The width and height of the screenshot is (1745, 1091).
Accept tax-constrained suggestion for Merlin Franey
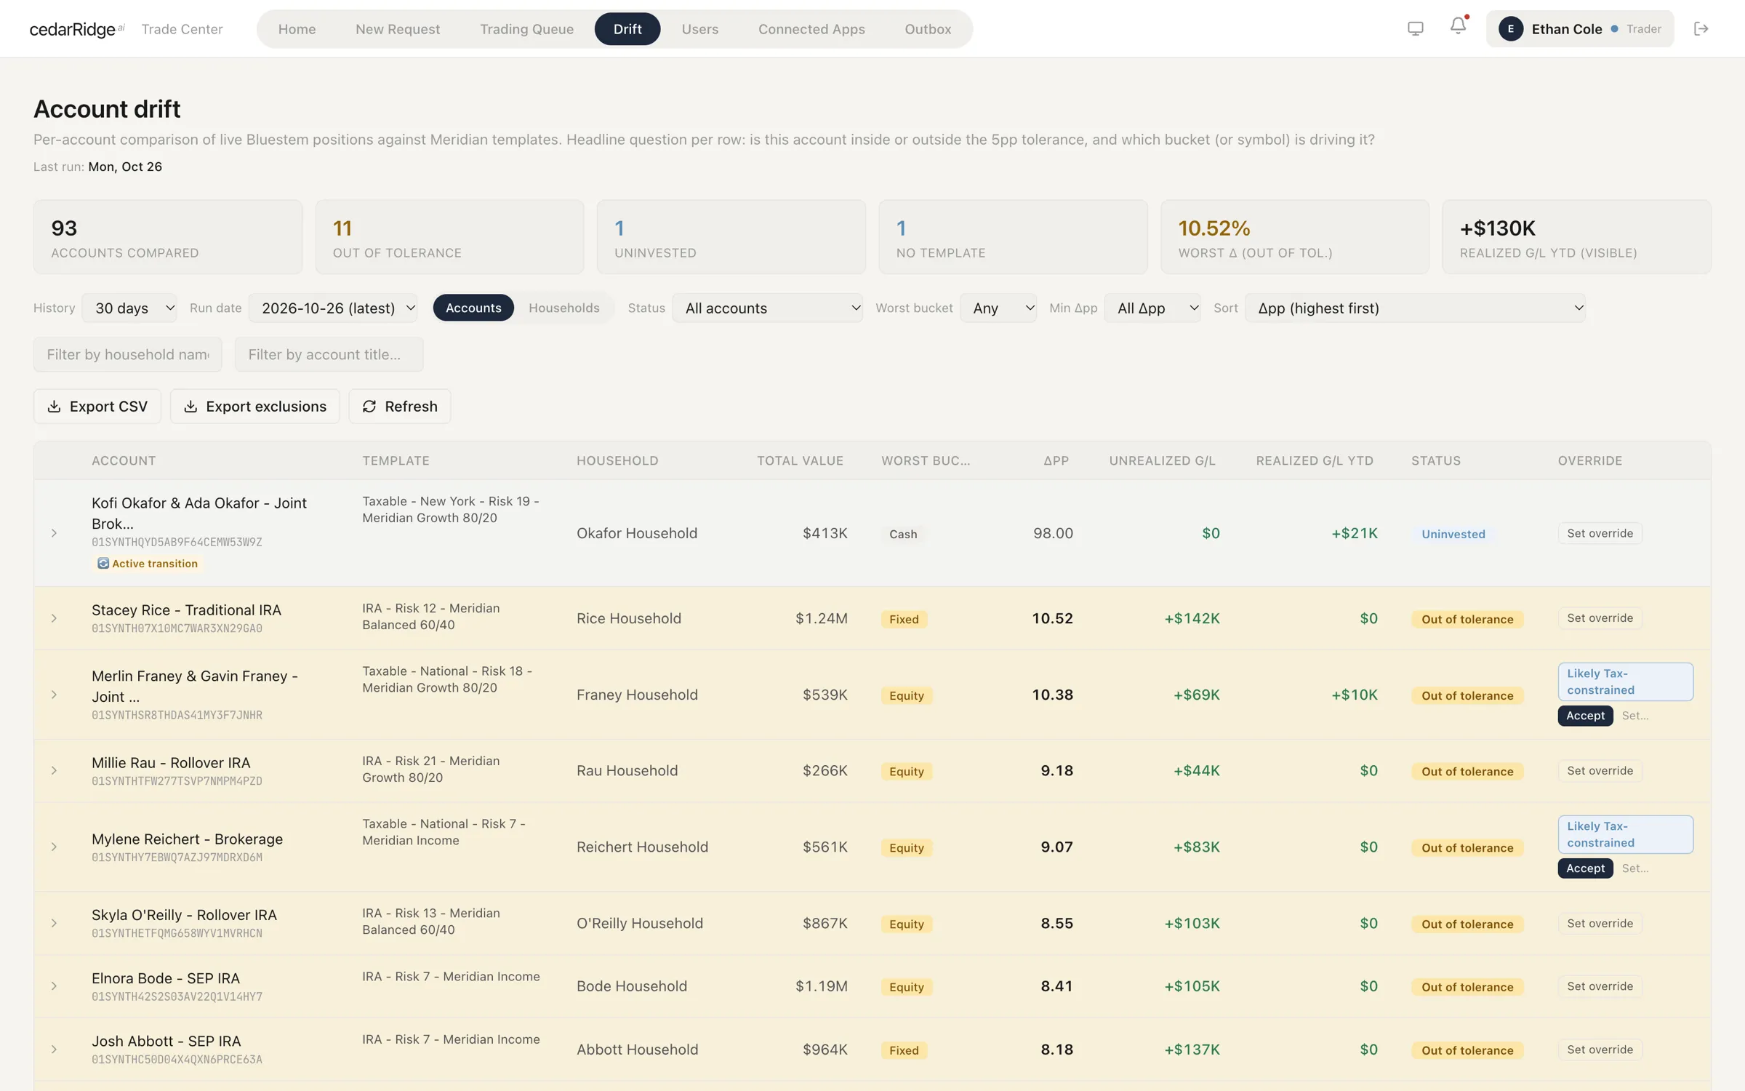click(1585, 716)
